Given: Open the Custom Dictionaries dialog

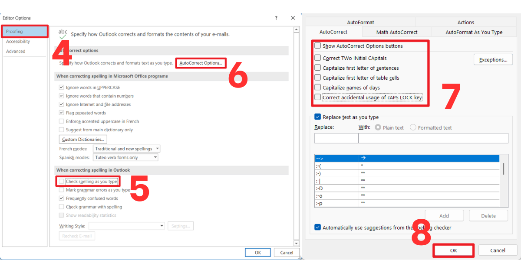Looking at the screenshot, I should 82,139.
